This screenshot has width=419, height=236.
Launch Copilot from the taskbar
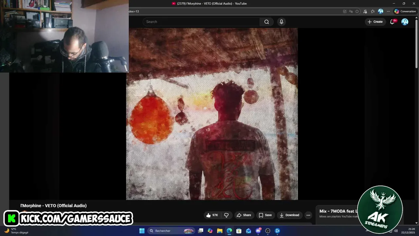click(210, 231)
